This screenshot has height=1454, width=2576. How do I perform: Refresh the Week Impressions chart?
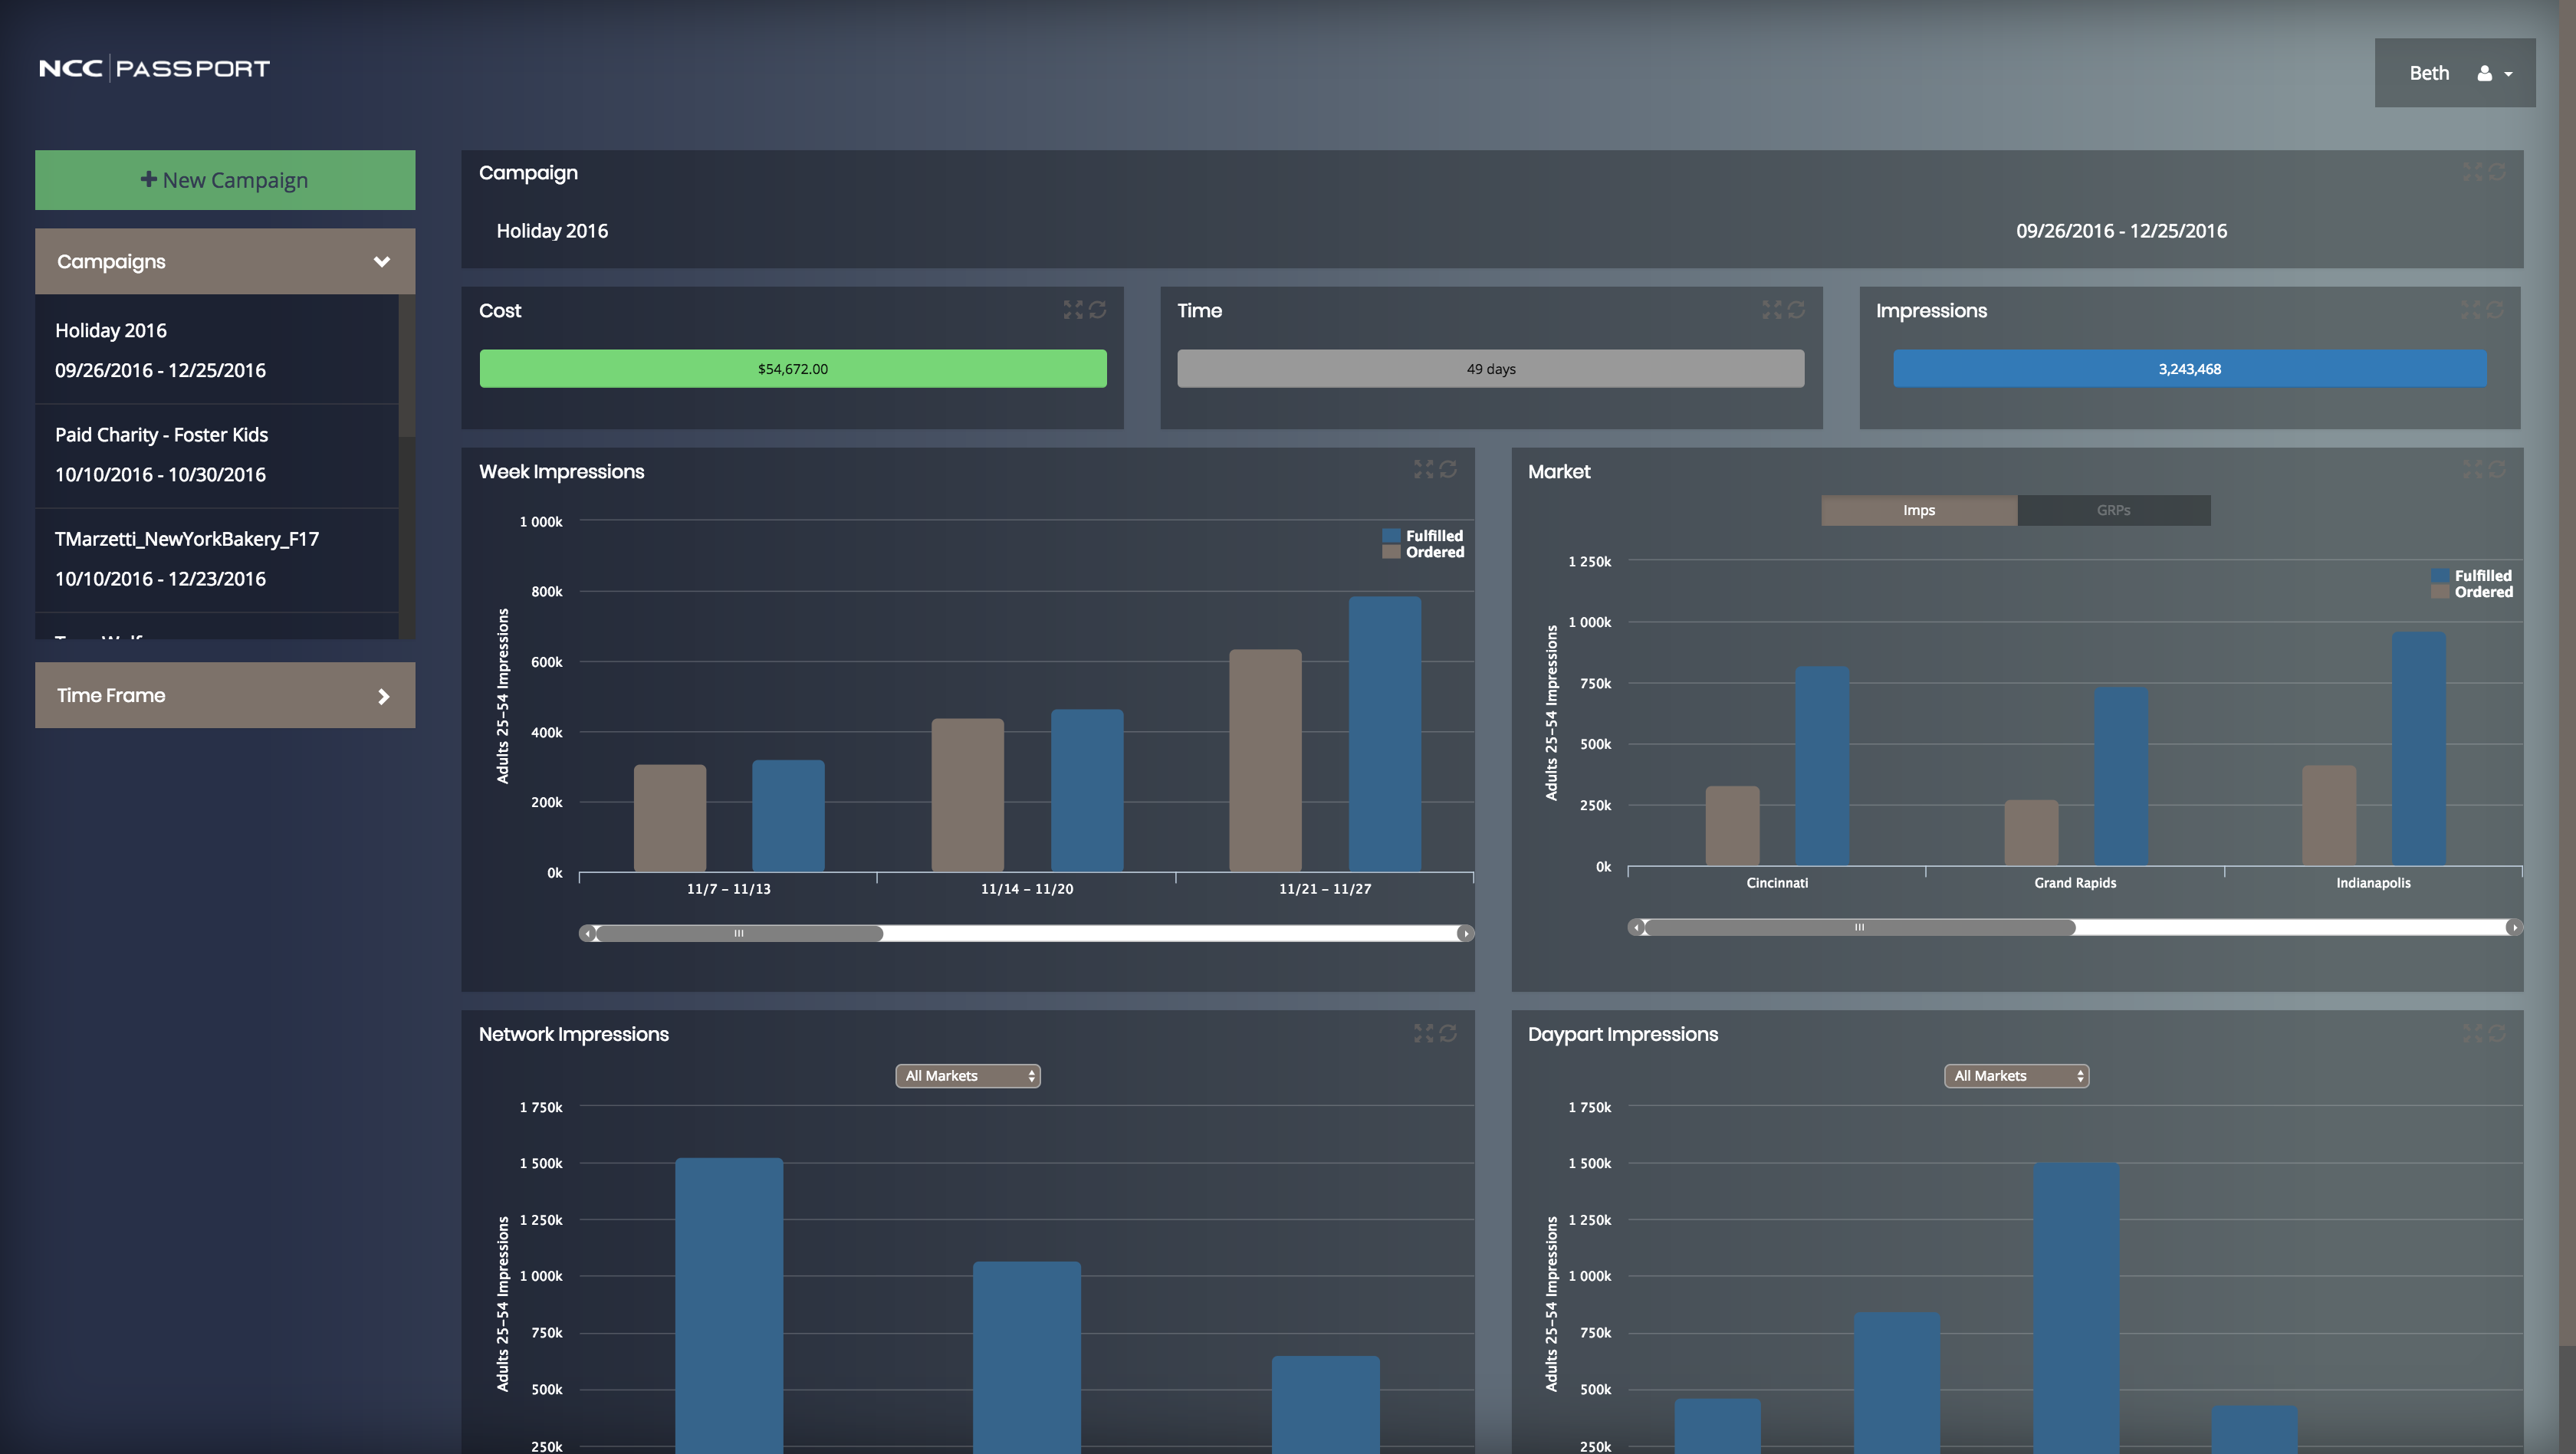(x=1448, y=469)
